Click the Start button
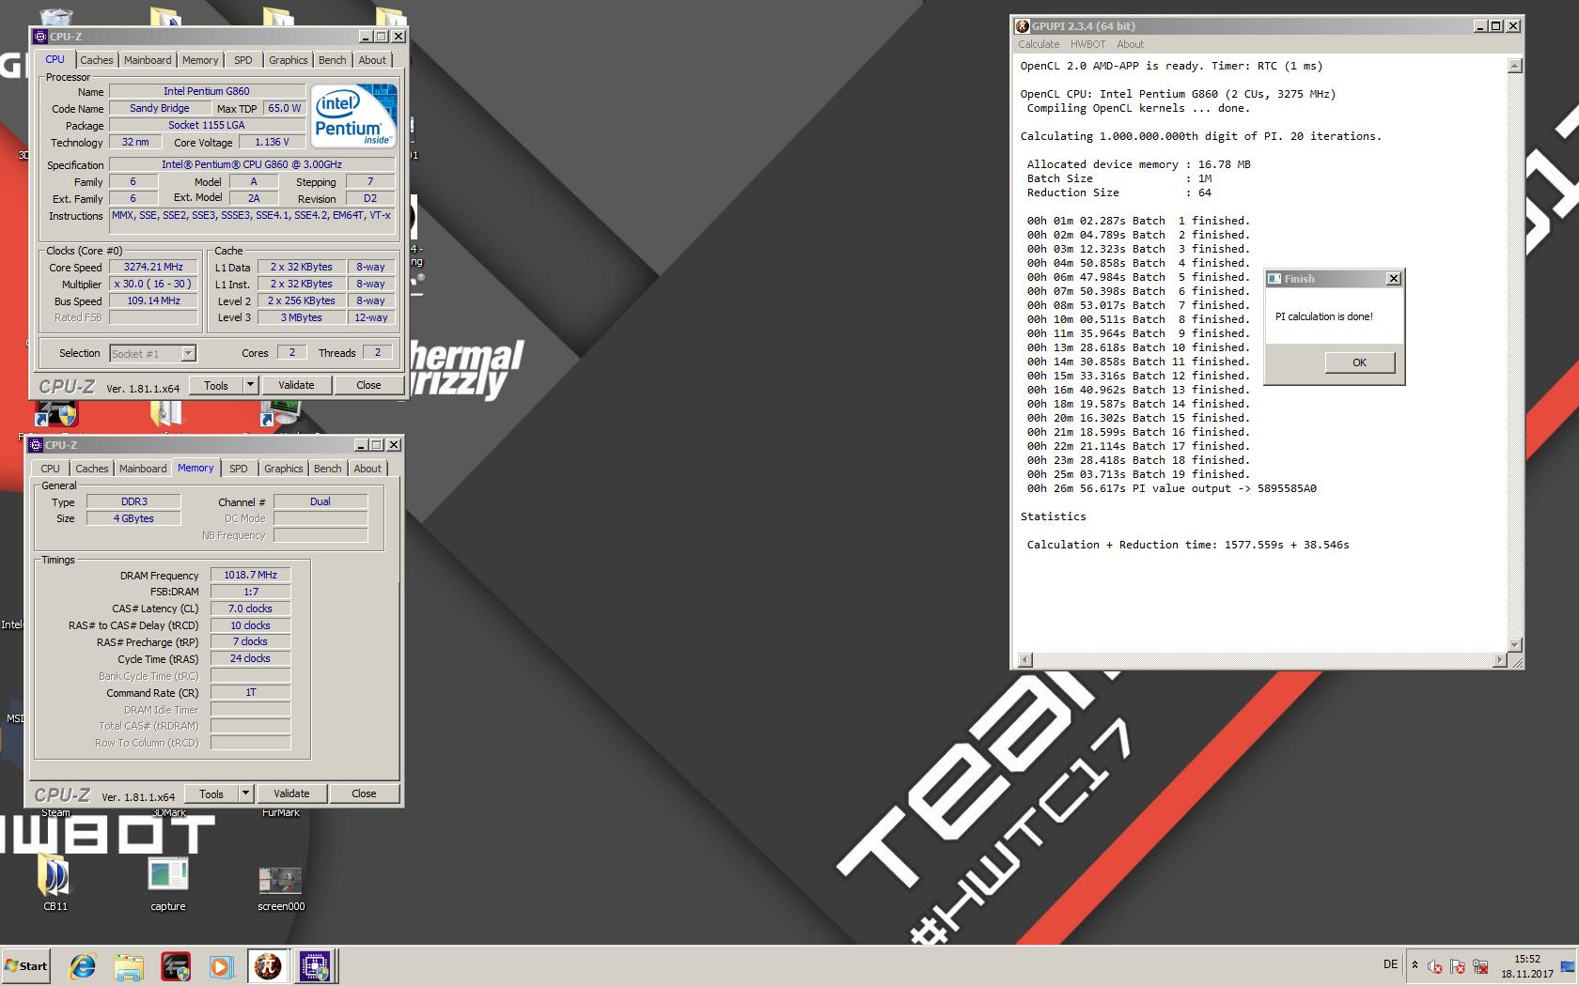Screen dimensions: 1579x986 click(x=26, y=965)
